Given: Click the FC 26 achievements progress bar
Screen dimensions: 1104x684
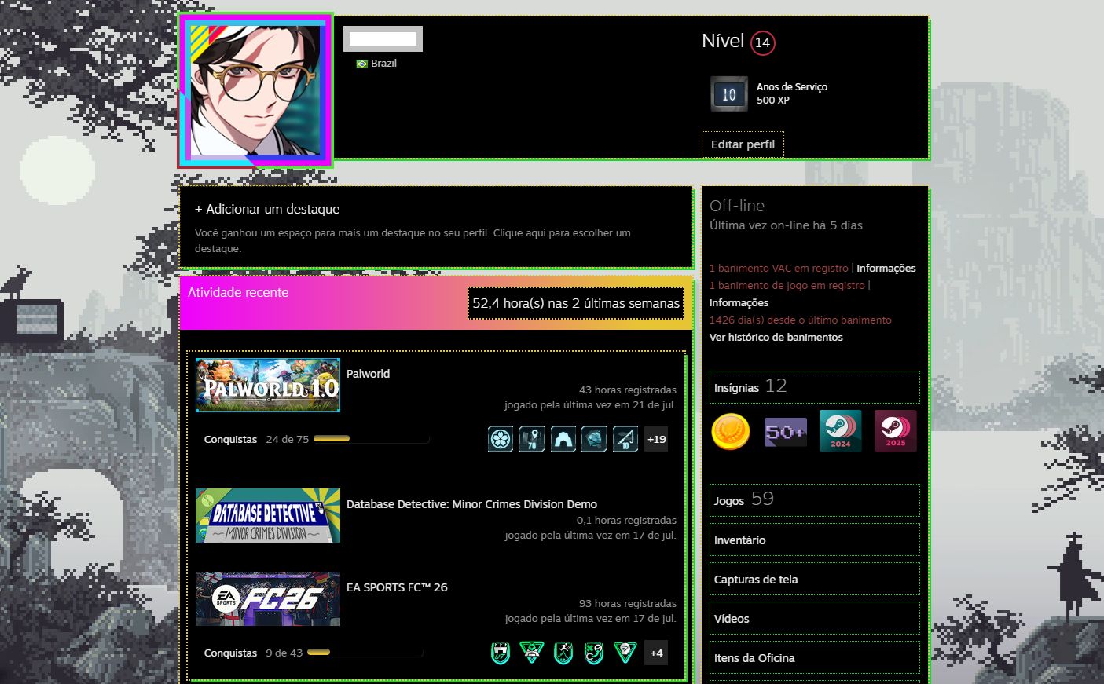Looking at the screenshot, I should [365, 653].
